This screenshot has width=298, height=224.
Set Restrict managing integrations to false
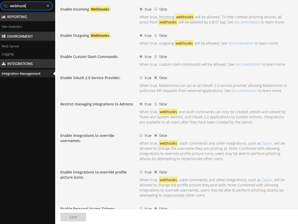(x=156, y=104)
